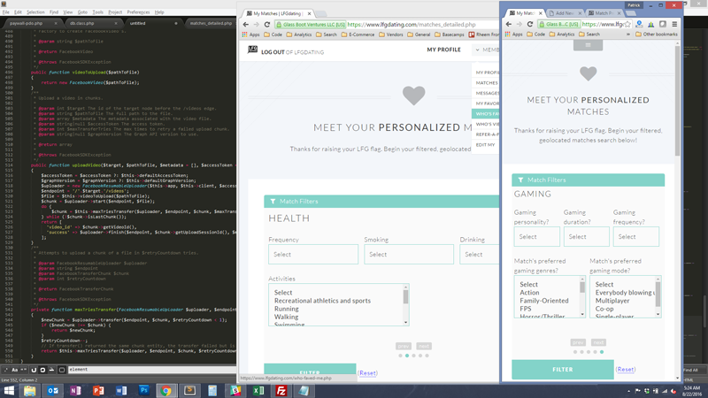708x398 pixels.
Task: Open Chrome hamburger menu in right window
Action: tap(674, 24)
